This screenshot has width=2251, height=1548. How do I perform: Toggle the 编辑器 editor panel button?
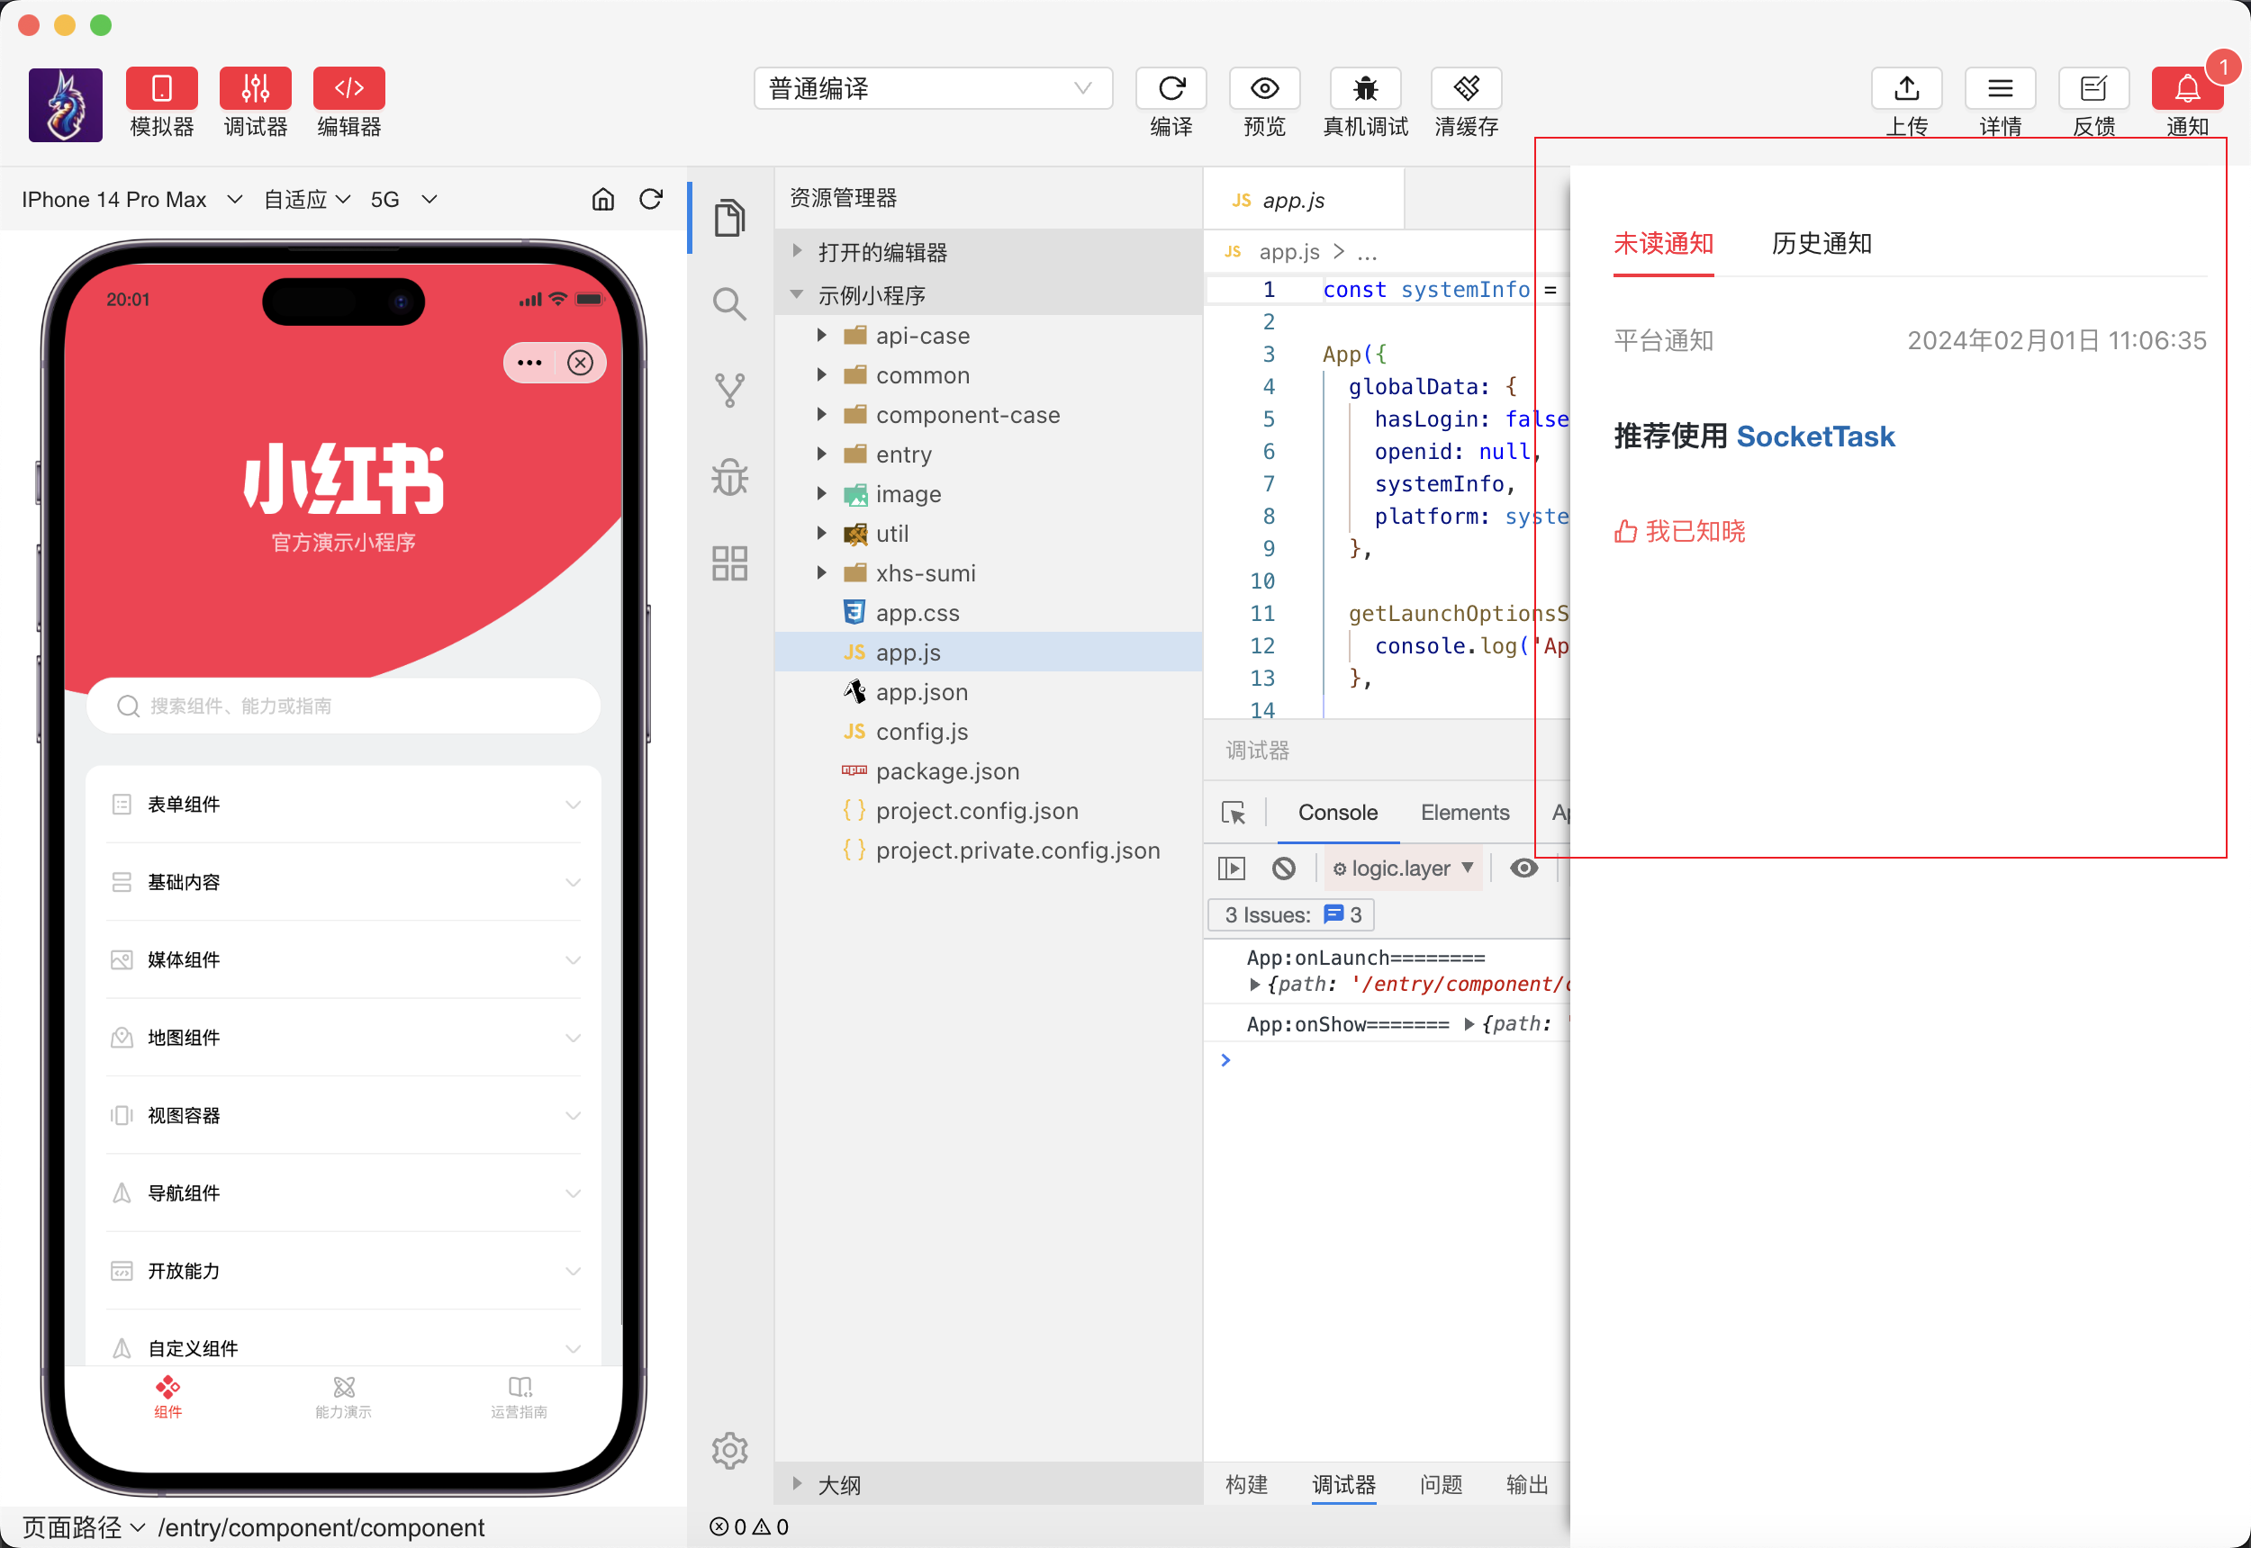point(349,88)
